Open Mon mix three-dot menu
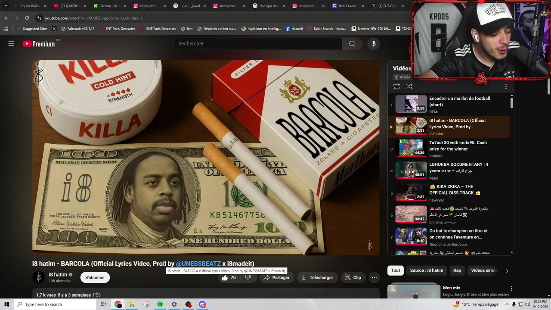551x310 pixels. [511, 288]
